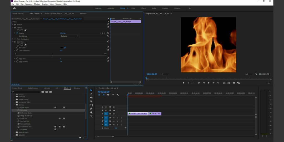This screenshot has width=284, height=142.
Task: Create ellipse mask under Opacity
Action: tap(18, 30)
